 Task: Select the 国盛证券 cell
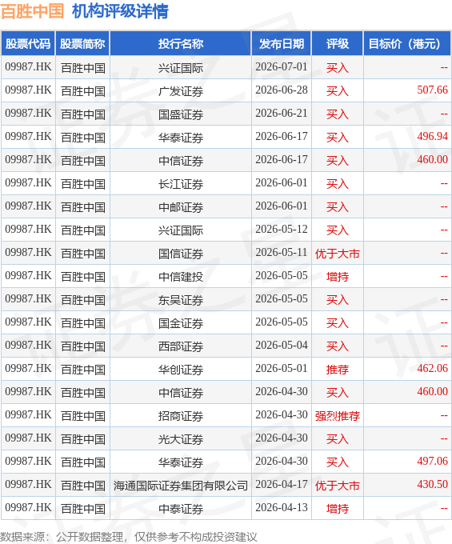(x=181, y=114)
